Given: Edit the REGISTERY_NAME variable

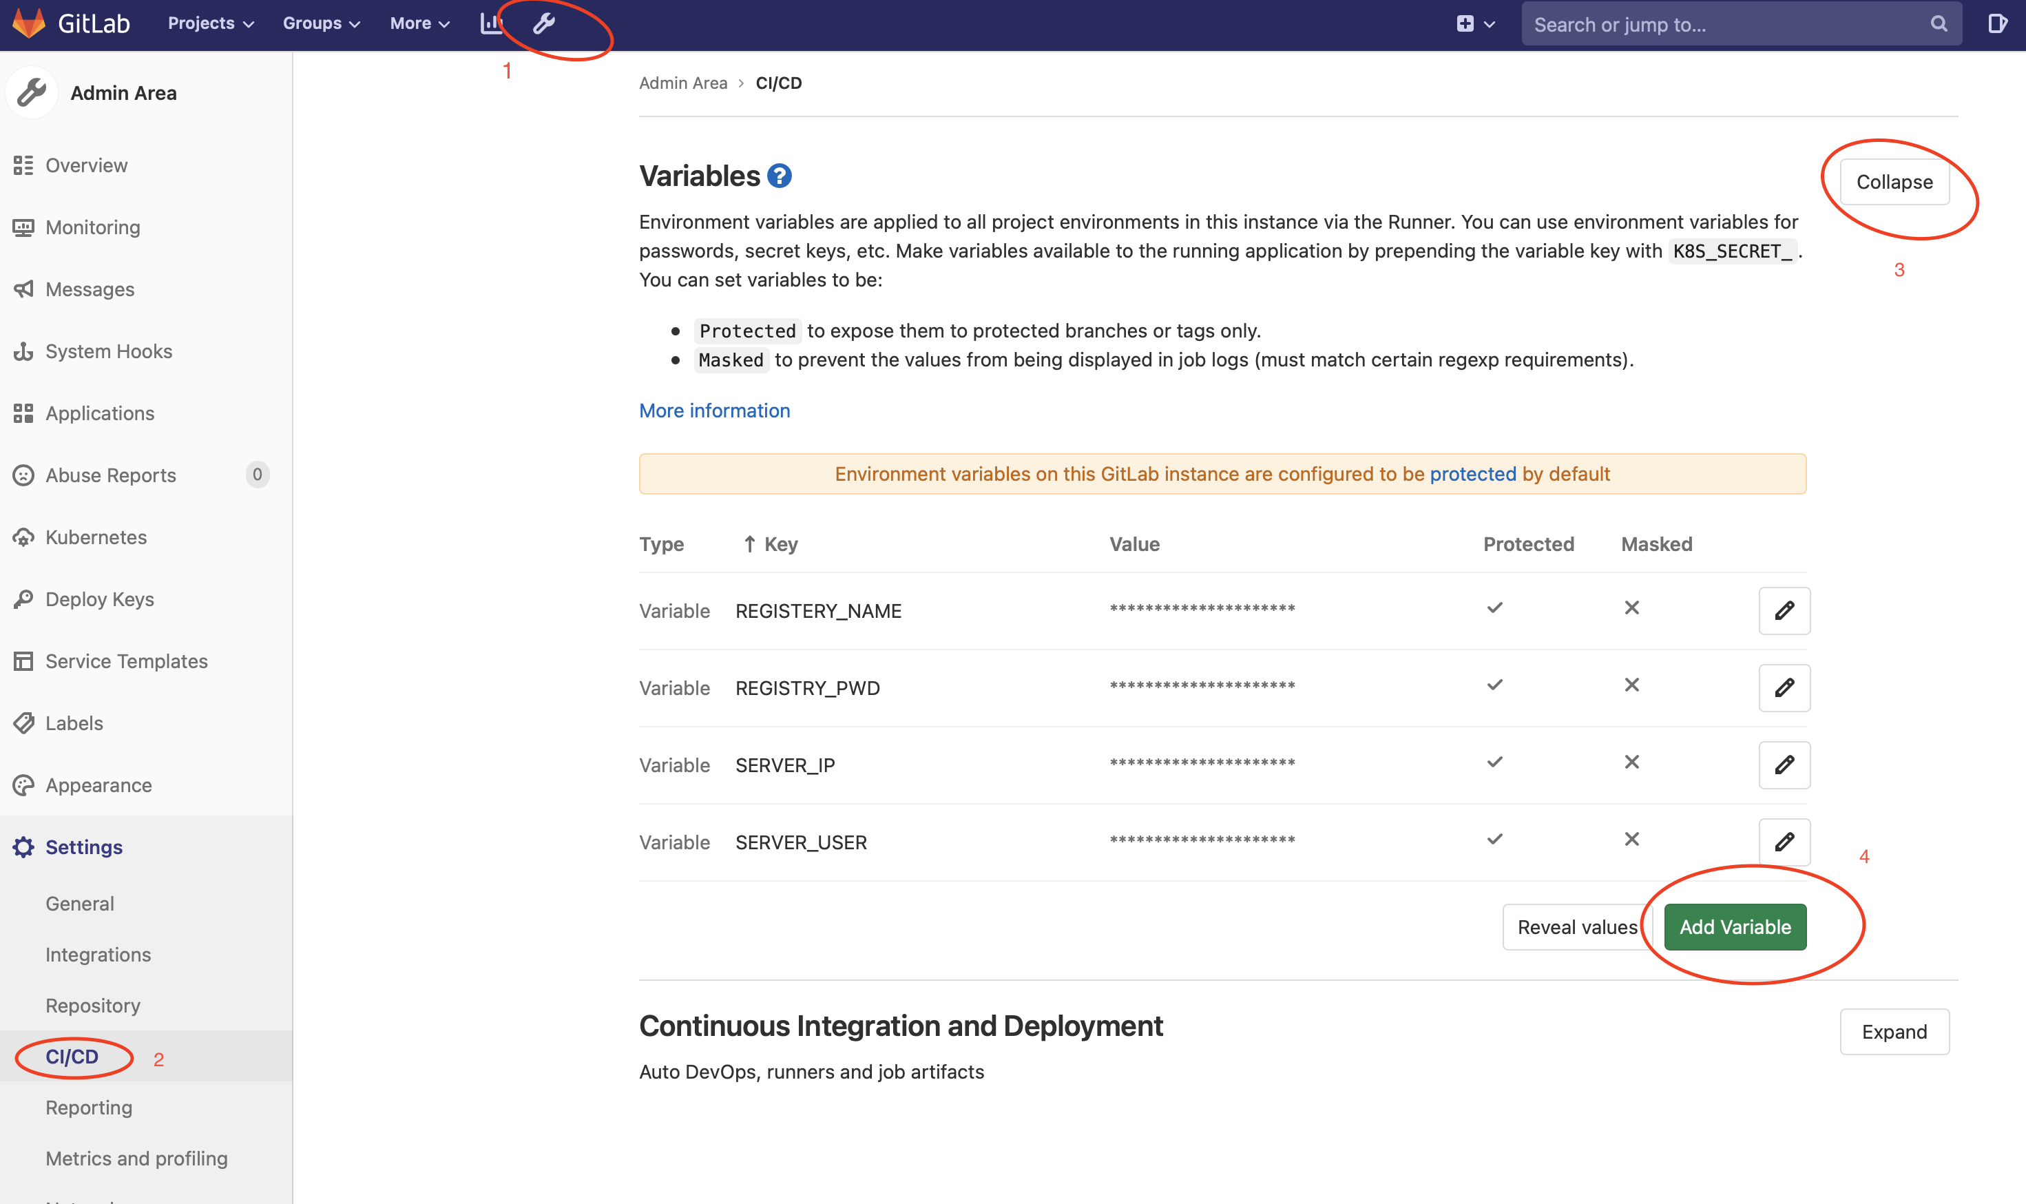Looking at the screenshot, I should pyautogui.click(x=1784, y=611).
